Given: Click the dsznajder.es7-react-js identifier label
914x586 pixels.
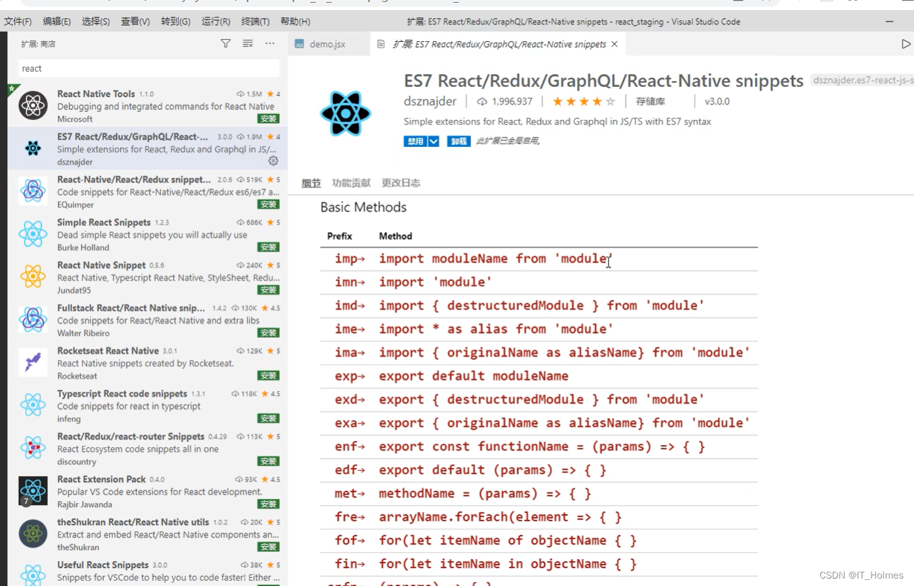Looking at the screenshot, I should coord(863,81).
